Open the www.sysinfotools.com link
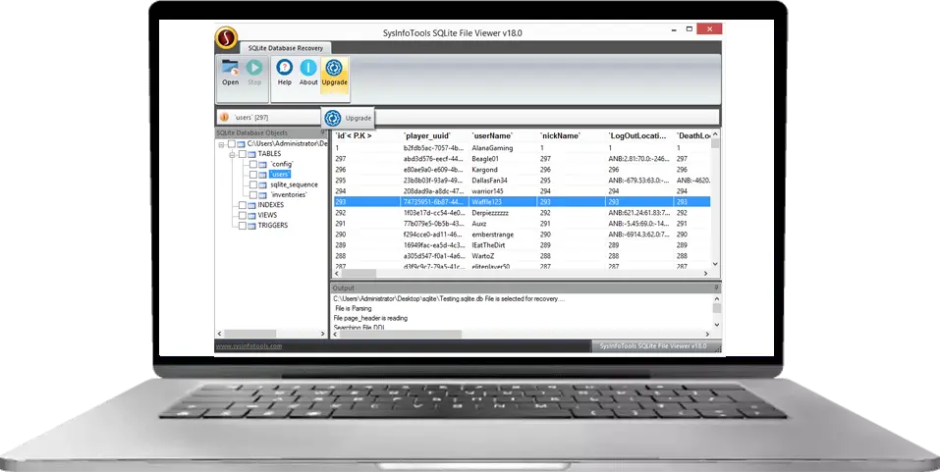This screenshot has width=940, height=472. tap(249, 346)
